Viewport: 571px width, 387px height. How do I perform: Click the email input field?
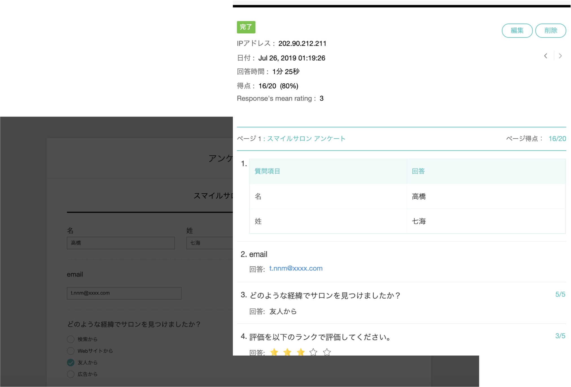pyautogui.click(x=124, y=293)
